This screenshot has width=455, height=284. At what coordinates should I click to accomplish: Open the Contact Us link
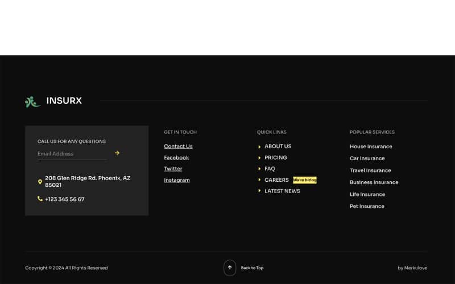pos(178,147)
